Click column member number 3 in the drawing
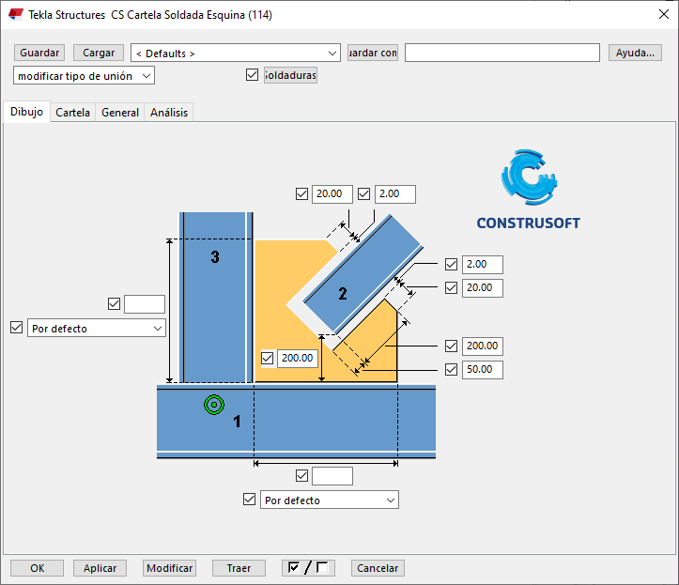Viewport: 679px width, 585px height. coord(215,257)
